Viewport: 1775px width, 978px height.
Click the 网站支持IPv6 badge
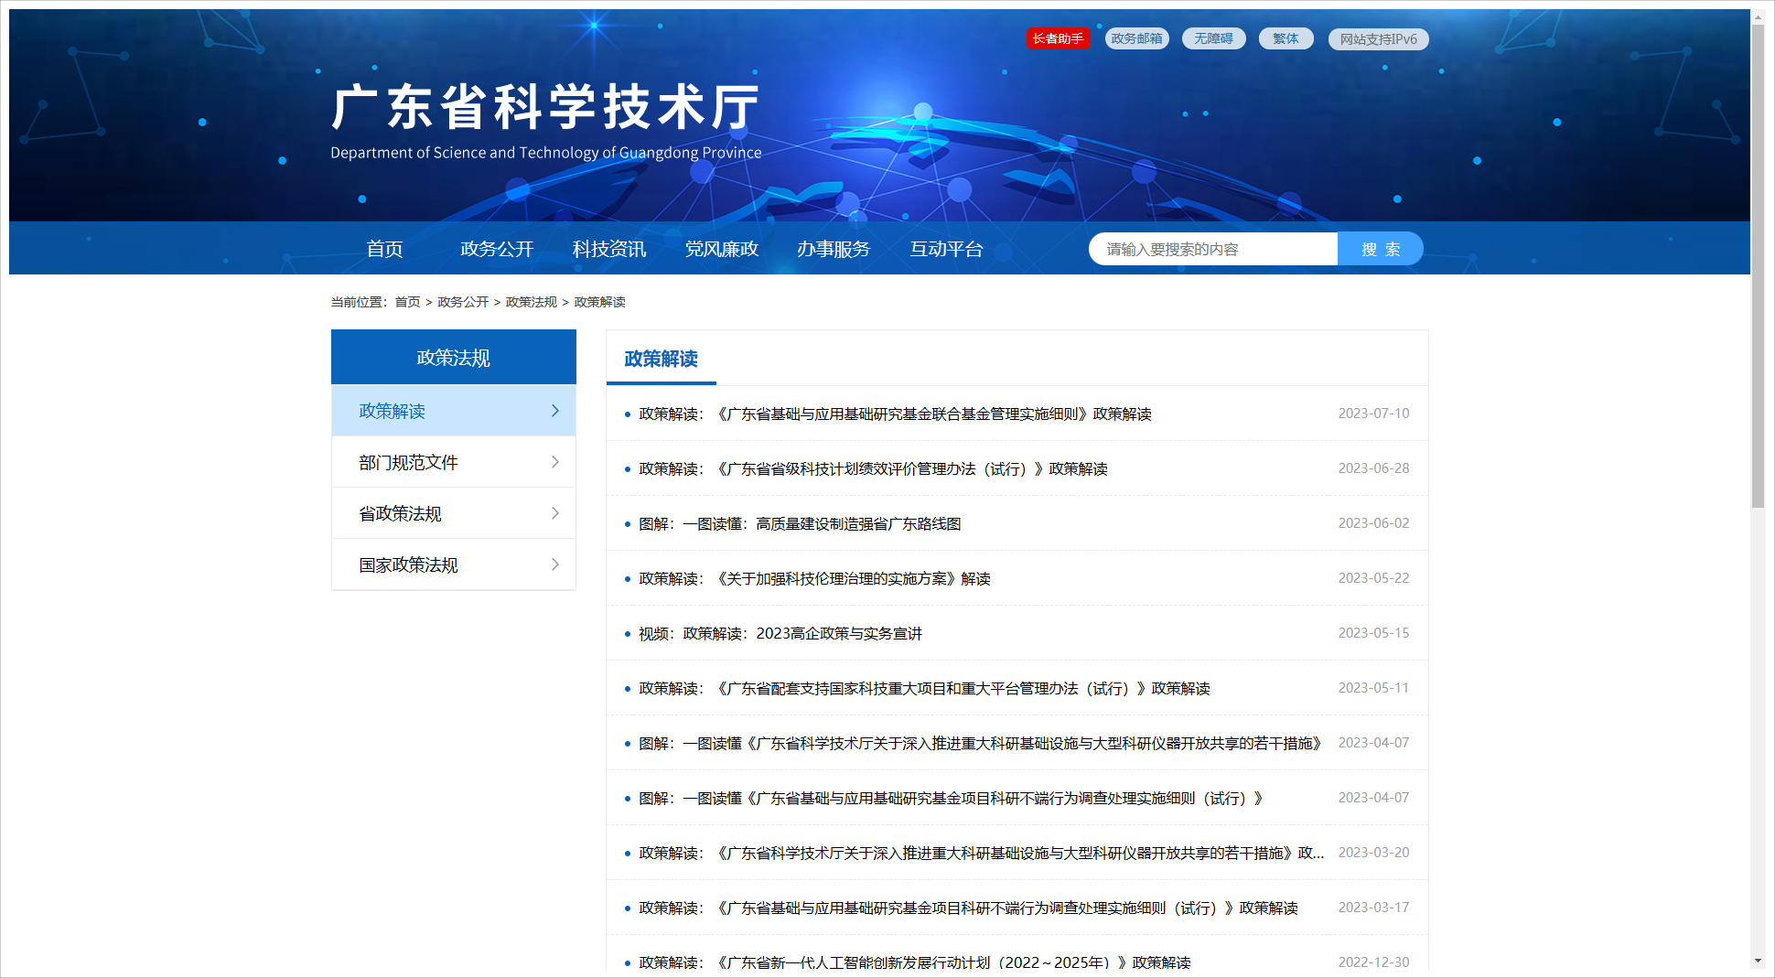pyautogui.click(x=1378, y=39)
